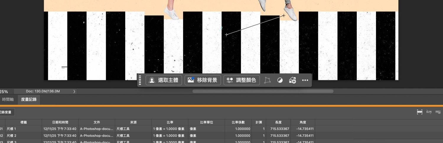443x143 pixels.
Task: Click the 選取主體 (Select Subject) button
Action: tap(164, 80)
